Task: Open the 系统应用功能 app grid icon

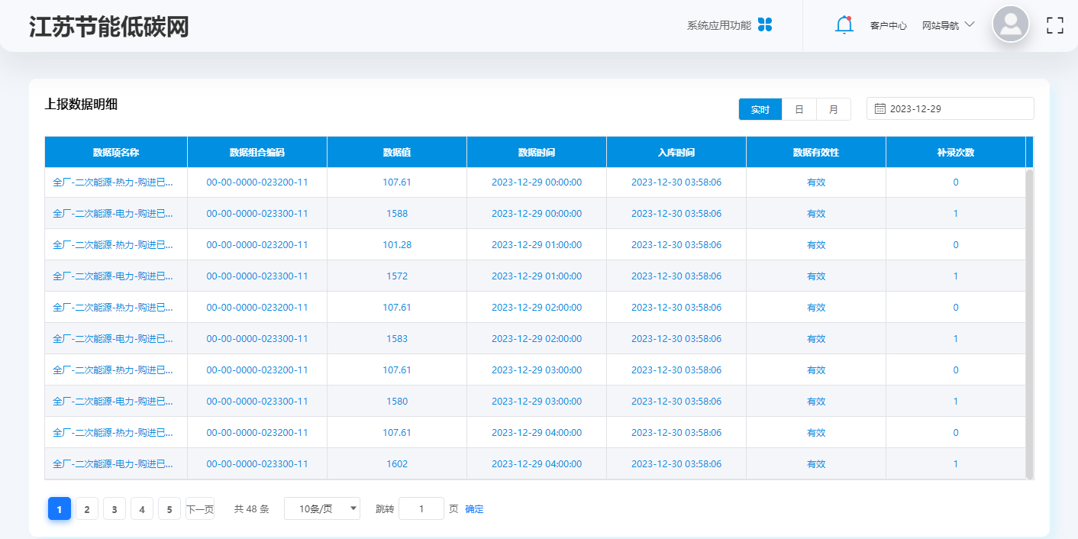Action: [764, 24]
